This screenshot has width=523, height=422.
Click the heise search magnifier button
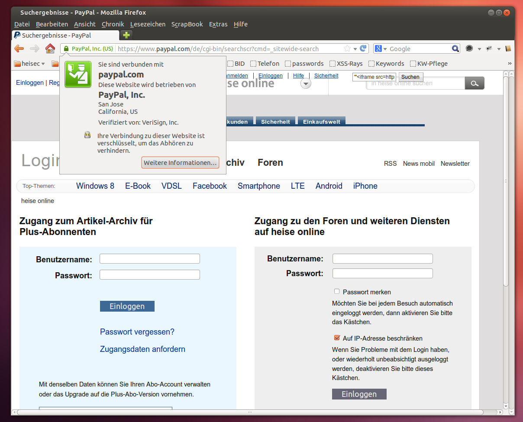475,83
